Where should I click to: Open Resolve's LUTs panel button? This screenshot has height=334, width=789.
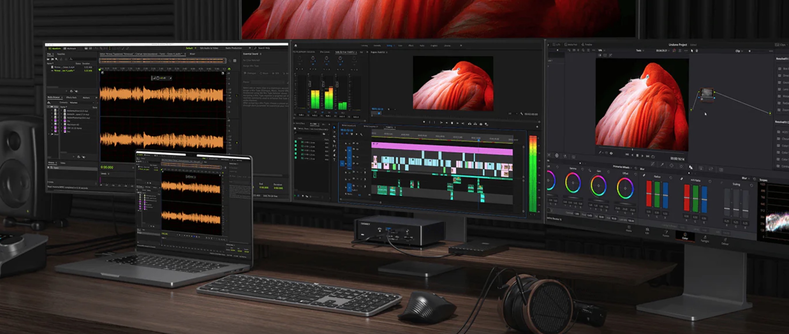click(556, 45)
